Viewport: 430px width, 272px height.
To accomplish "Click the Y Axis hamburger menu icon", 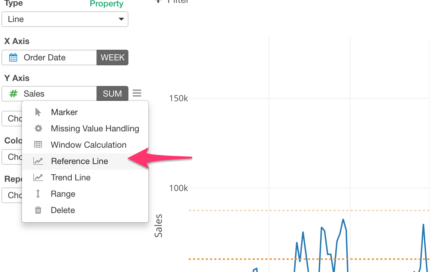I will click(x=137, y=93).
